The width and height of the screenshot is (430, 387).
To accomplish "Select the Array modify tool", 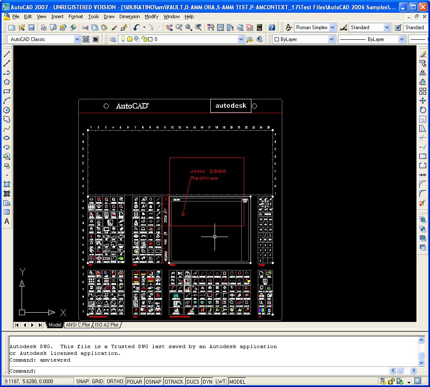I will pyautogui.click(x=423, y=91).
